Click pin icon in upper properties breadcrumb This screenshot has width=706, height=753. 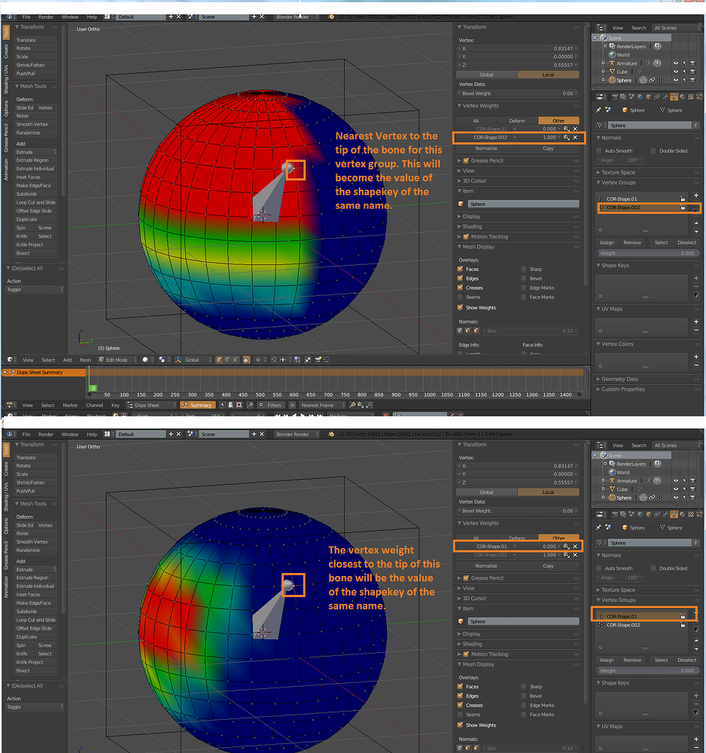click(598, 110)
